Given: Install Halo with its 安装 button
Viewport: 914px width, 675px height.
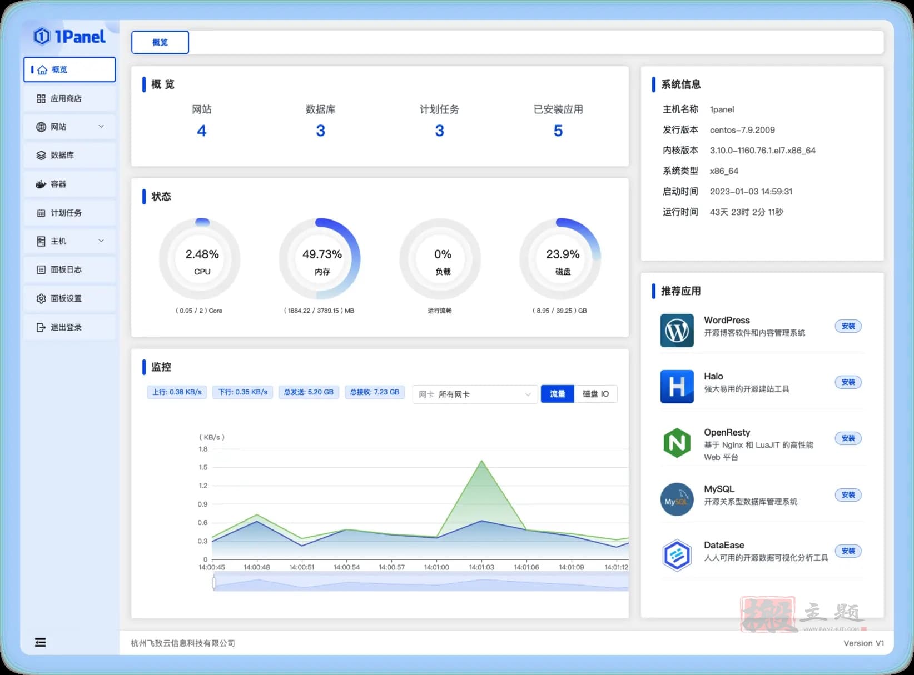Looking at the screenshot, I should click(x=848, y=382).
